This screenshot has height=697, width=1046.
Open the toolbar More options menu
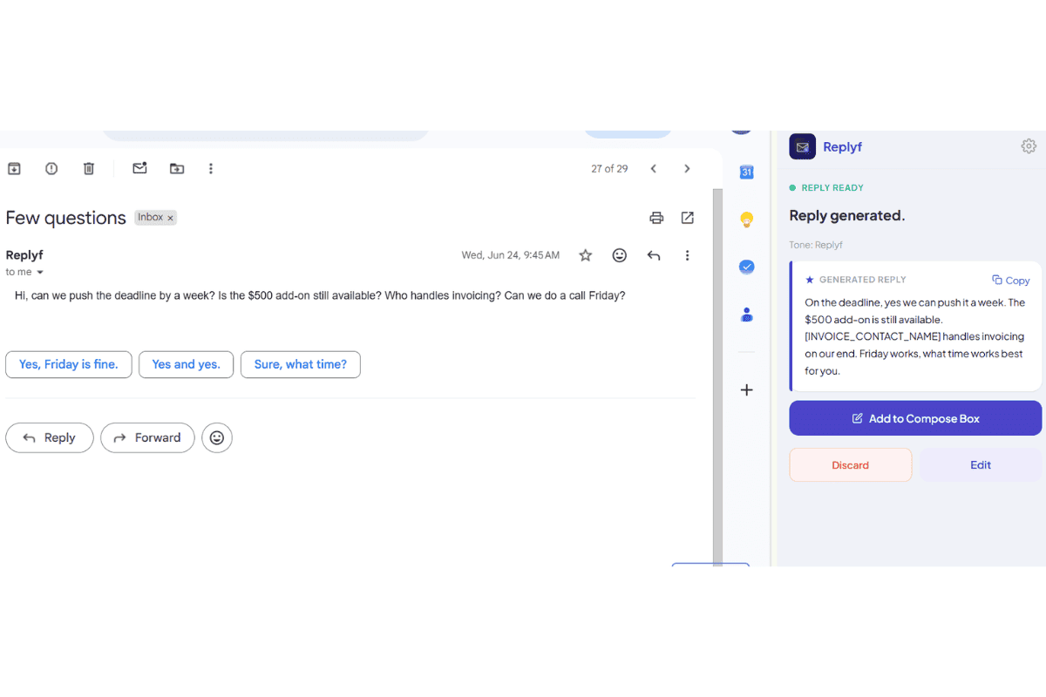pos(211,169)
